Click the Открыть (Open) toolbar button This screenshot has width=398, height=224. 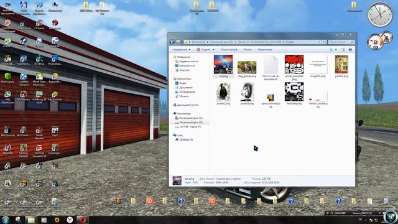pyautogui.click(x=204, y=50)
